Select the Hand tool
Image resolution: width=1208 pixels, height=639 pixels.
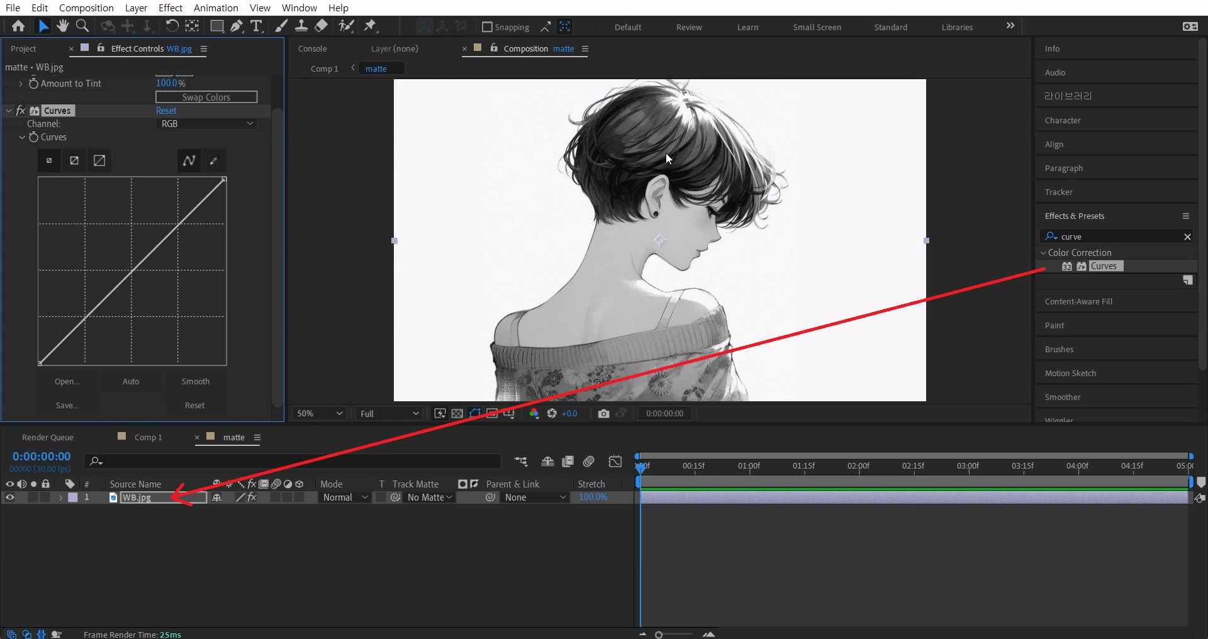(x=62, y=26)
